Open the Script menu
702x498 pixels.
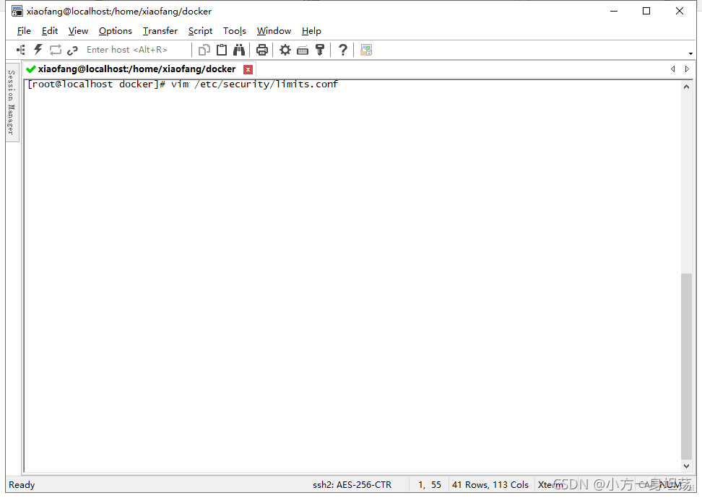click(x=200, y=31)
